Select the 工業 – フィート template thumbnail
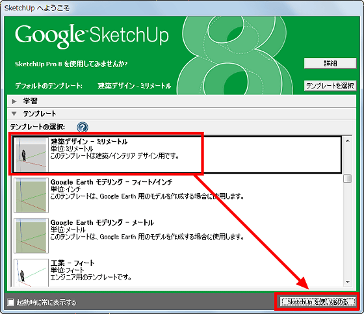364x314 pixels. (31, 272)
